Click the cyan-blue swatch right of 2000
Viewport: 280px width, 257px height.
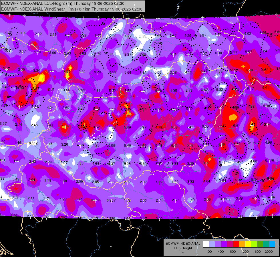pyautogui.click(x=272, y=244)
